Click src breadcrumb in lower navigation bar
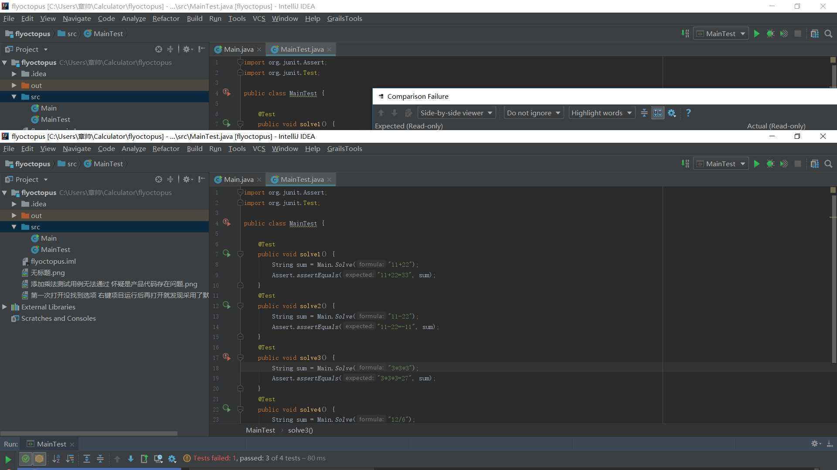The image size is (837, 470). pos(67,164)
